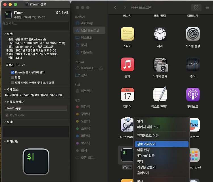Collapse the 미리보기 section

pos(5,141)
